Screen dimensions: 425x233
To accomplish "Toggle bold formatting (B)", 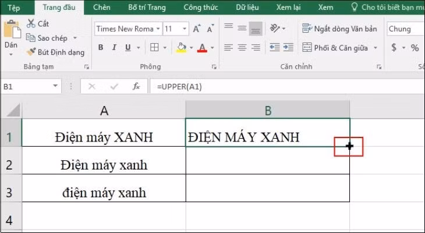I will 101,47.
